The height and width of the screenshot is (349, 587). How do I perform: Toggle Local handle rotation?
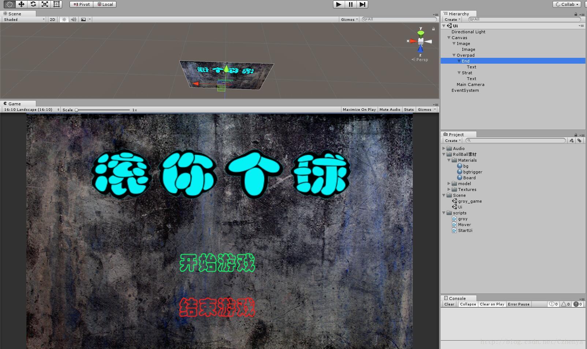coord(105,4)
